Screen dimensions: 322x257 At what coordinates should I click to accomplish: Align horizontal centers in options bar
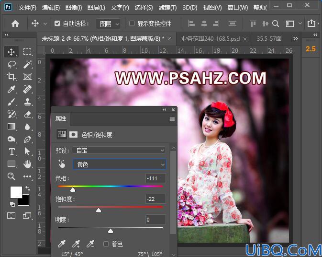204,23
